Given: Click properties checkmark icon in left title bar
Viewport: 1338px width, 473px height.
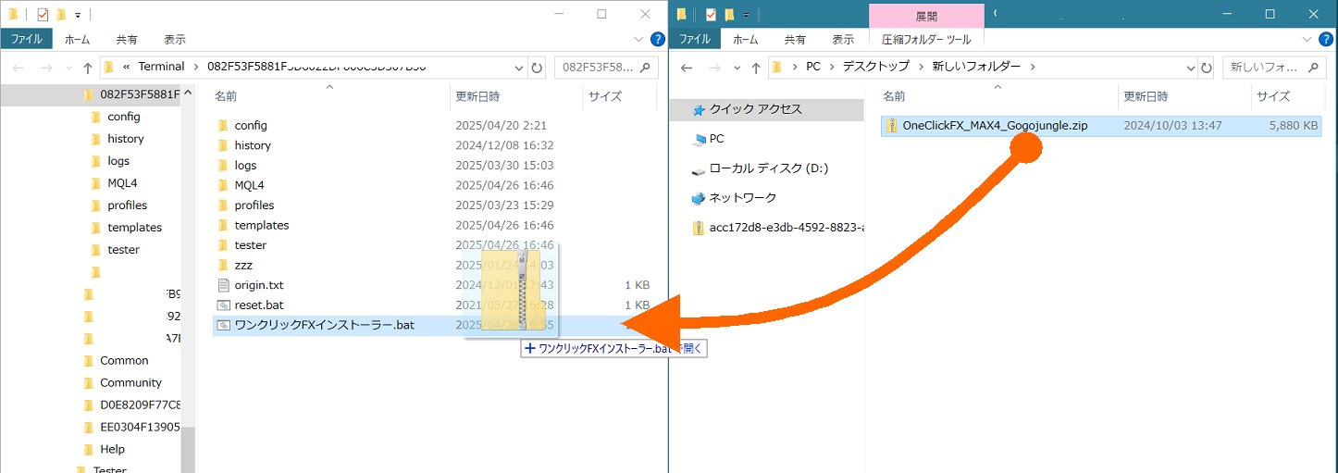Looking at the screenshot, I should coord(43,14).
